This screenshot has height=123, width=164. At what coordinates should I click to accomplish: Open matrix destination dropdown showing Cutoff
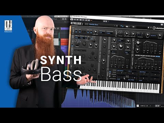[x=122, y=79]
